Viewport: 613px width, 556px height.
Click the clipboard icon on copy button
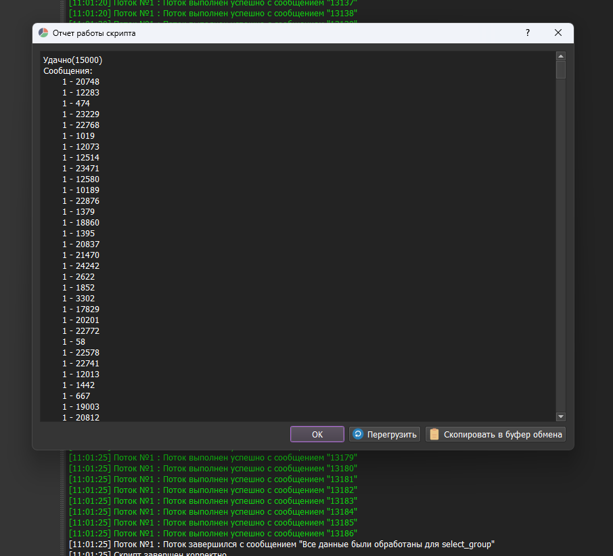point(434,434)
